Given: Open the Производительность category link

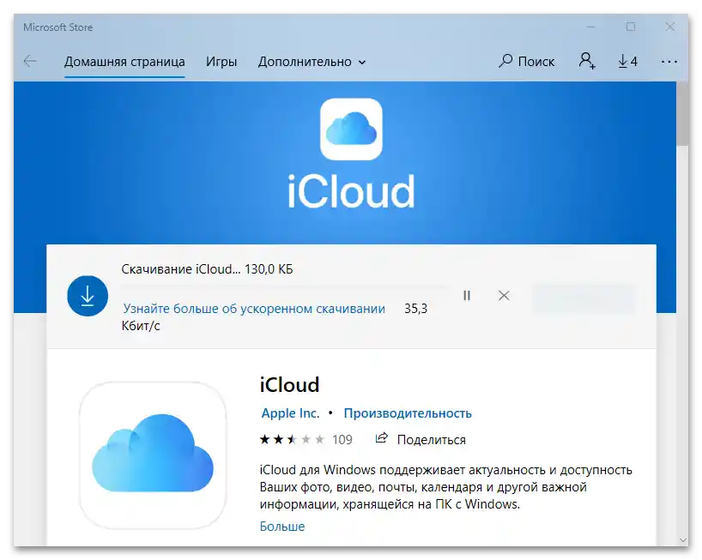Looking at the screenshot, I should click(x=408, y=413).
